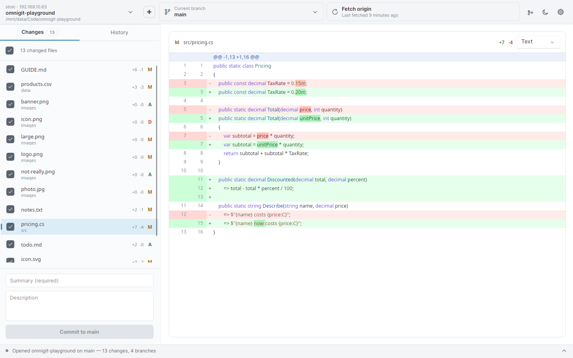
Task: Select the photo.jpg file row
Action: [x=79, y=192]
